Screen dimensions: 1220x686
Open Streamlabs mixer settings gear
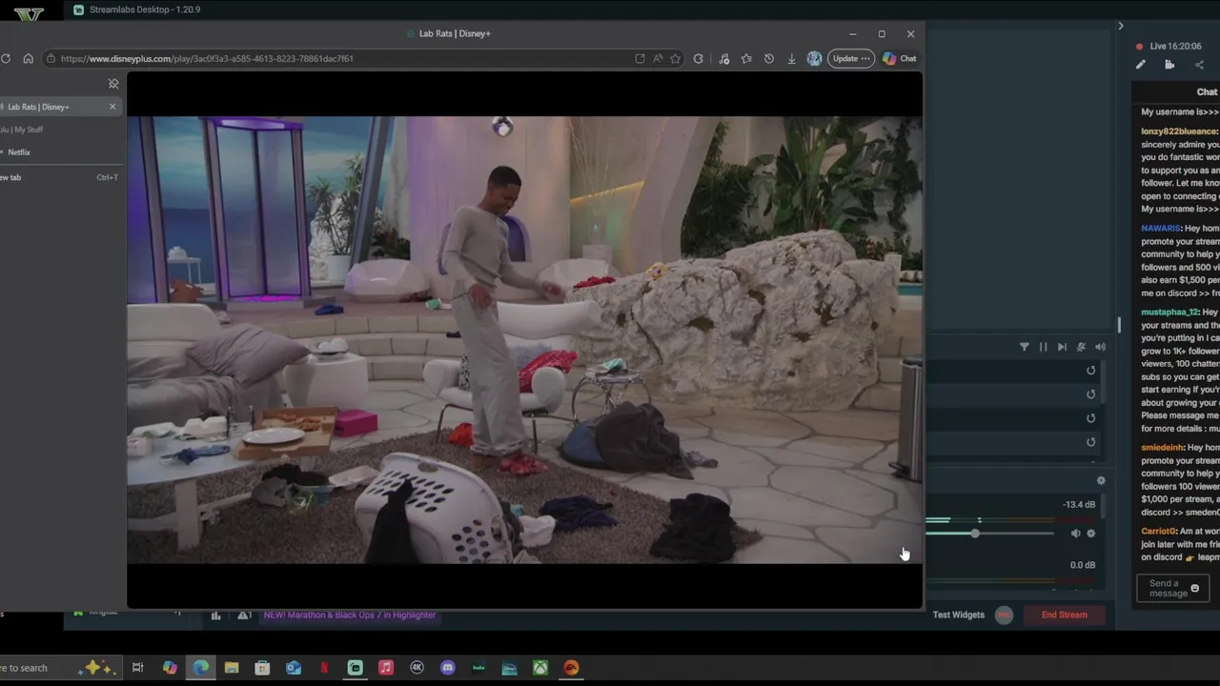1101,481
